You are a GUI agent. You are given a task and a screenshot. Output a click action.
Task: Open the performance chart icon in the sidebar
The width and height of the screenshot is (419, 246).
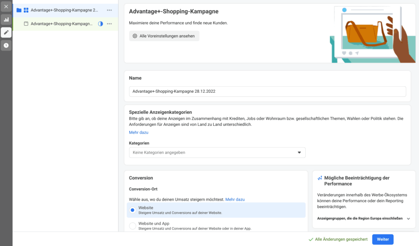click(6, 19)
